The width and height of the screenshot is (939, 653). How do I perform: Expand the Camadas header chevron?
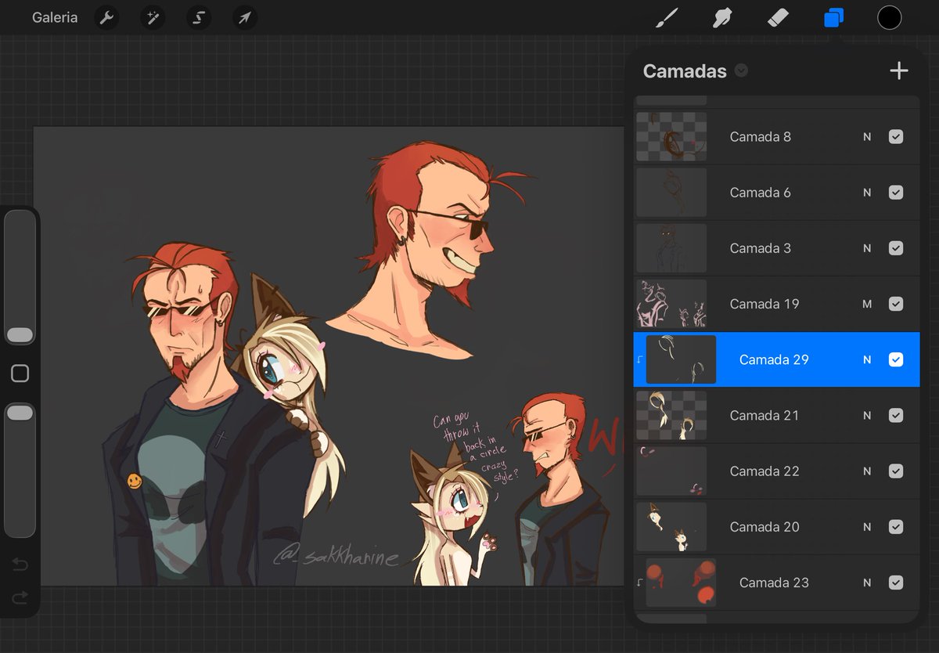pyautogui.click(x=741, y=70)
